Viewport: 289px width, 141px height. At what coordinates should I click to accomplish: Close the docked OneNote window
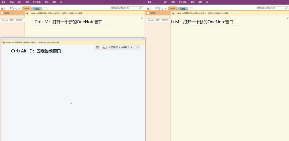click(142, 39)
